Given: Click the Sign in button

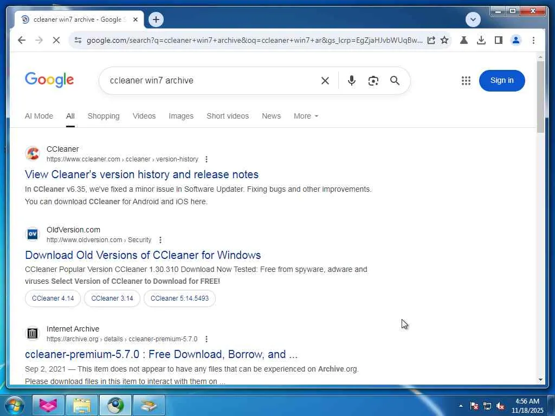Looking at the screenshot, I should tap(502, 81).
